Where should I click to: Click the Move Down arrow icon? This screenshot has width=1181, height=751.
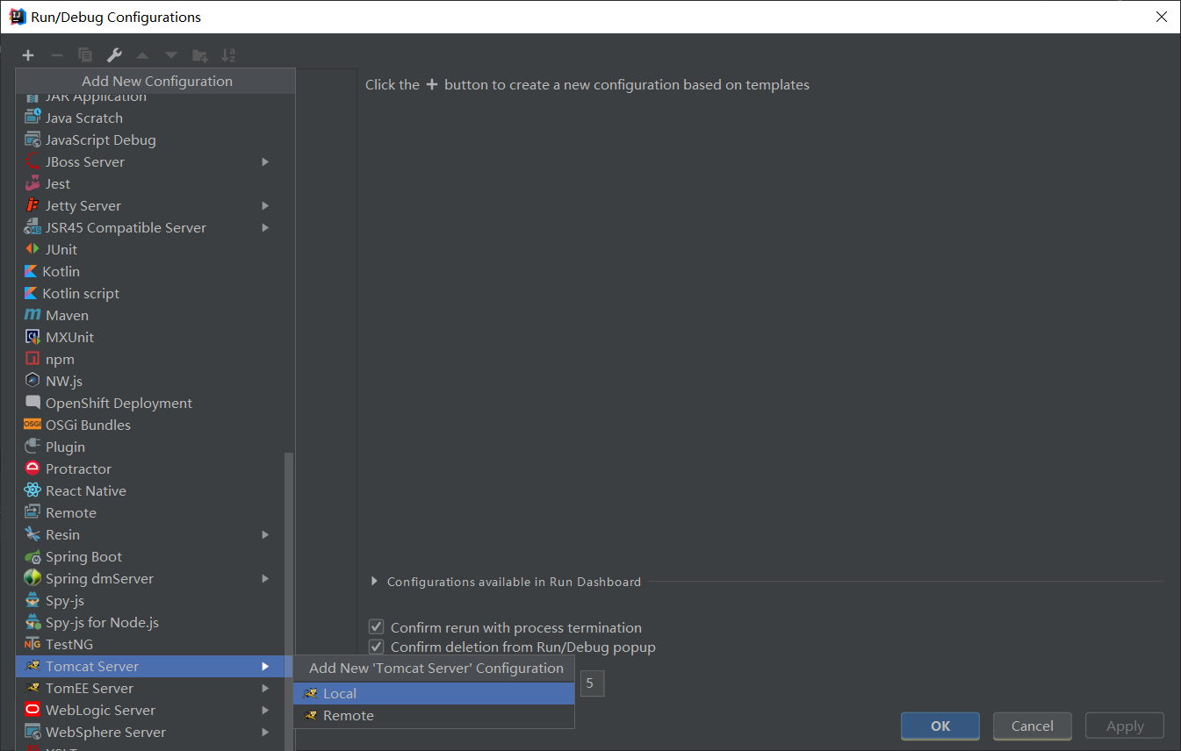point(171,55)
